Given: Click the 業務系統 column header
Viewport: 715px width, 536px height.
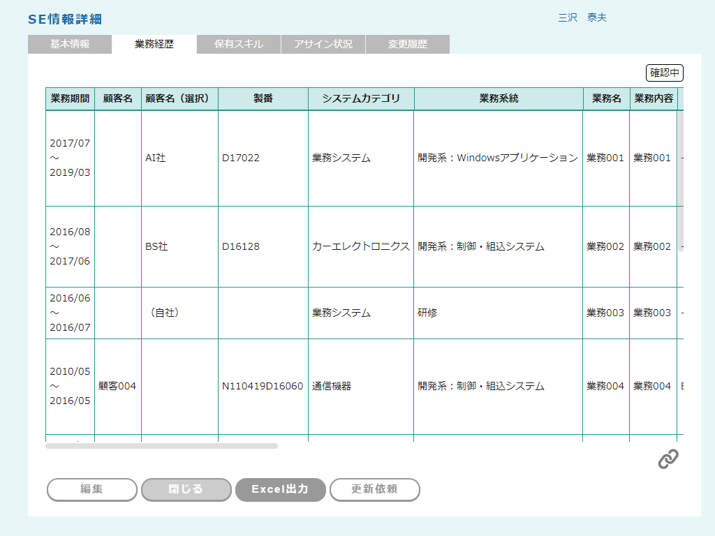Looking at the screenshot, I should tap(499, 99).
